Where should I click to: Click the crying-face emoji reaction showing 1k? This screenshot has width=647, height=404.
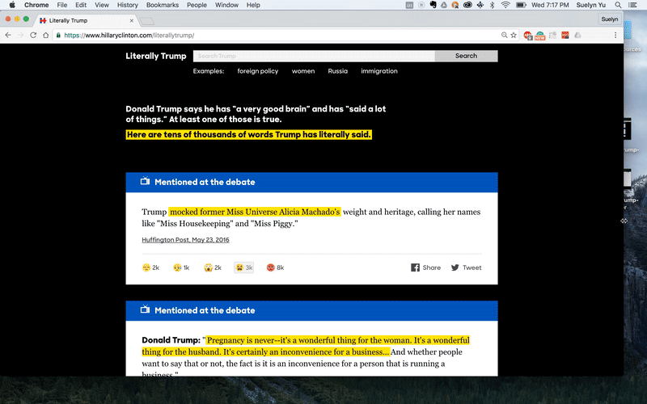pos(181,267)
